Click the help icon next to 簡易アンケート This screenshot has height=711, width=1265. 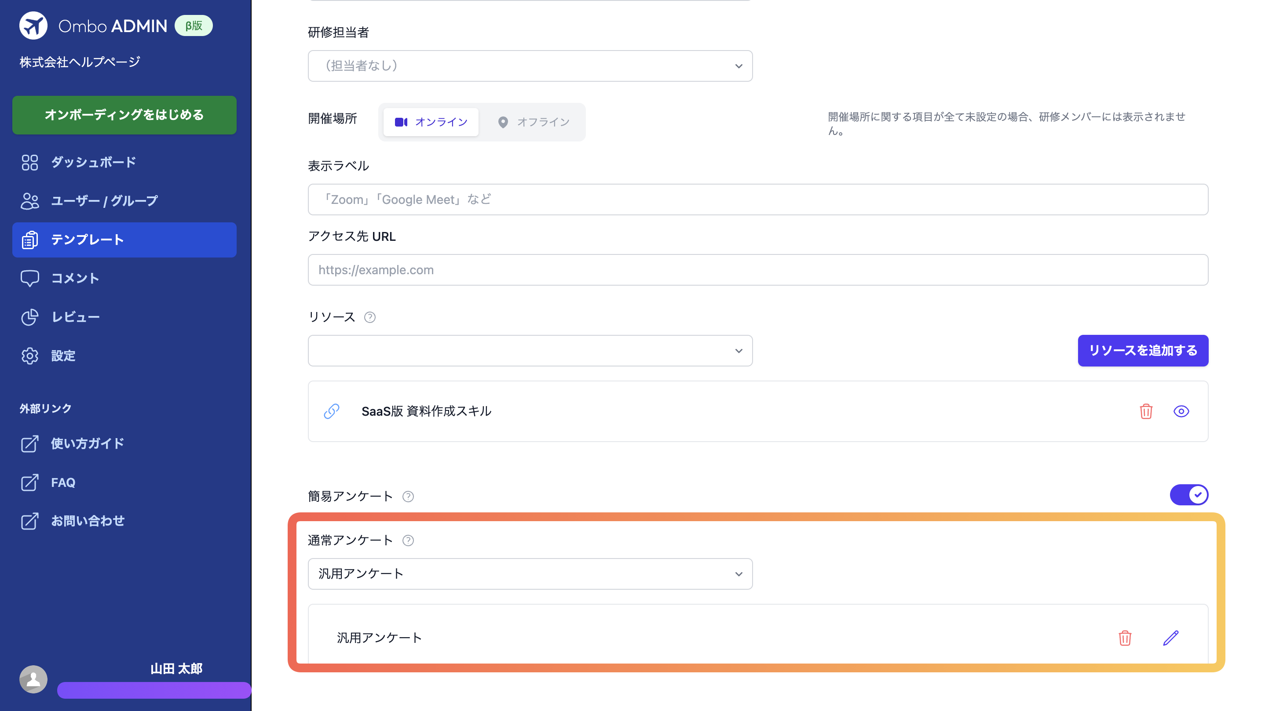[408, 497]
